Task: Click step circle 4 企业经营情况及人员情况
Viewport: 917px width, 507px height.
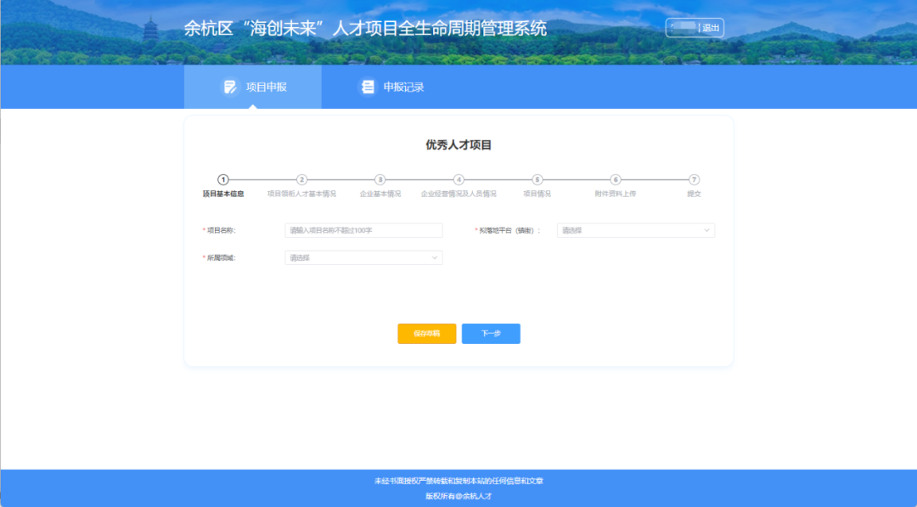Action: [458, 179]
